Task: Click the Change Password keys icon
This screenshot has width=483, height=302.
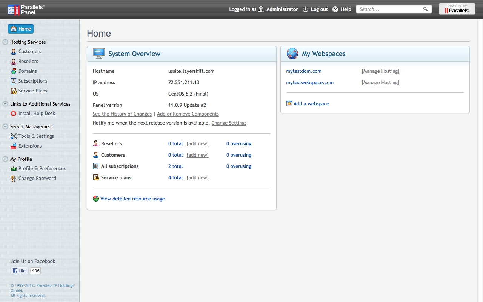Action: pyautogui.click(x=14, y=179)
